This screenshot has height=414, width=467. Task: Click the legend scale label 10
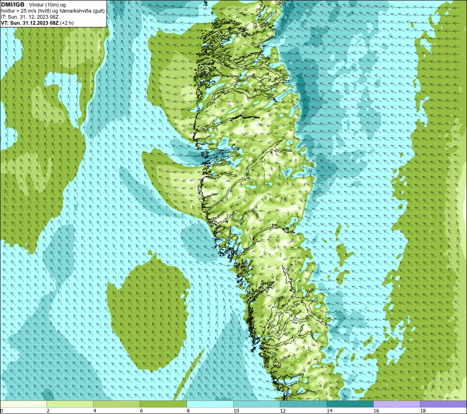(236, 411)
